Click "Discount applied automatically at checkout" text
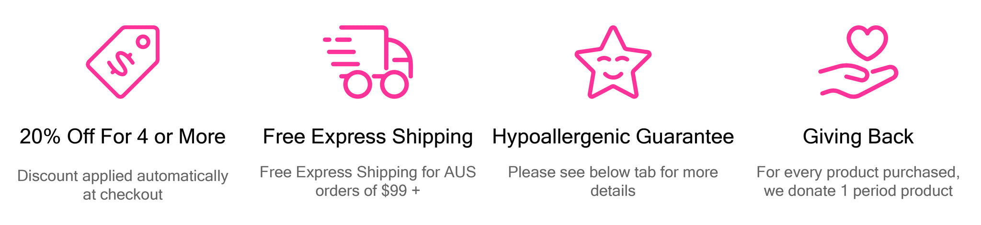 pyautogui.click(x=123, y=185)
